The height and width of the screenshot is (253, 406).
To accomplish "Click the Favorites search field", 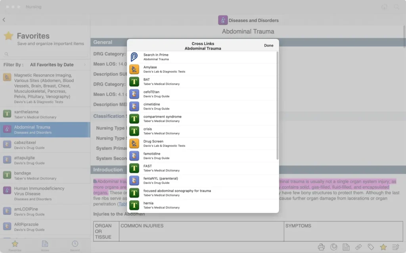I will 45,54.
